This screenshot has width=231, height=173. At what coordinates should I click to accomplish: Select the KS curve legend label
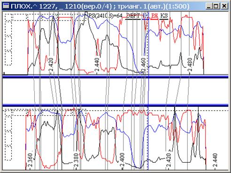tap(164, 16)
